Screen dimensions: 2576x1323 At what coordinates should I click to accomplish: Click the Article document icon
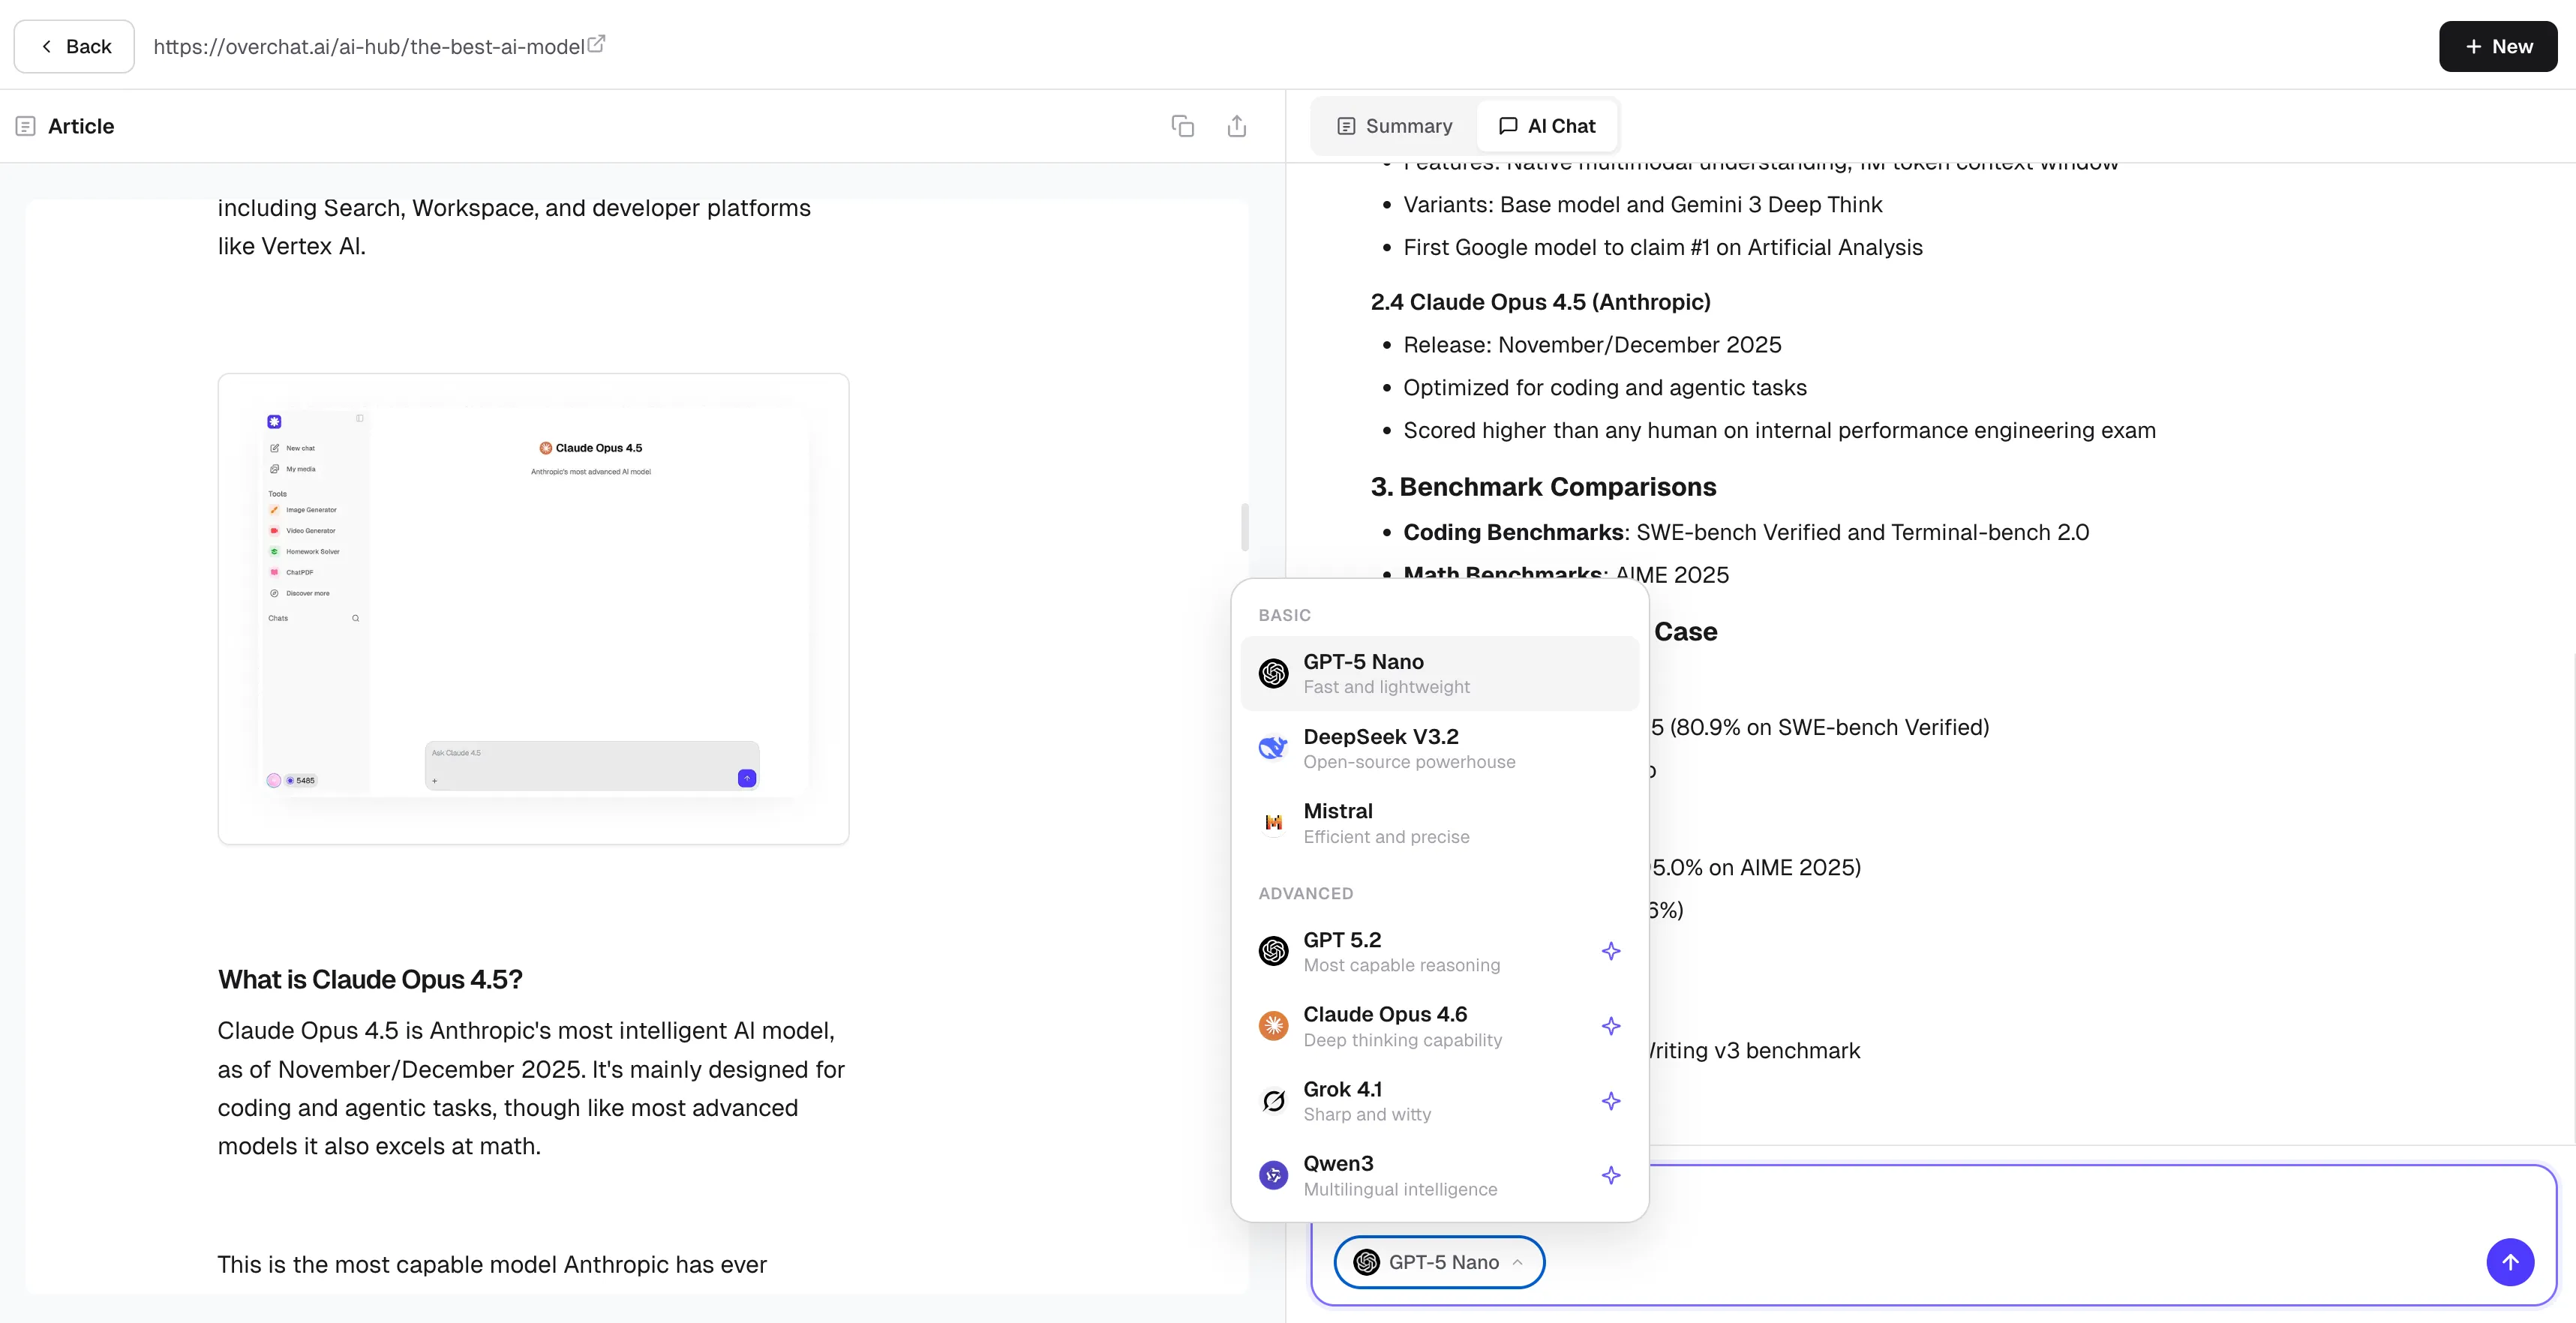(x=25, y=126)
